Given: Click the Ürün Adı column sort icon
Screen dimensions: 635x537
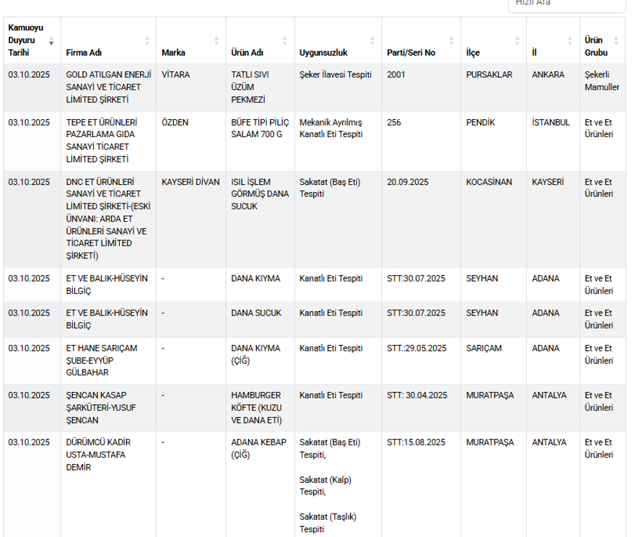Looking at the screenshot, I should click(x=285, y=41).
